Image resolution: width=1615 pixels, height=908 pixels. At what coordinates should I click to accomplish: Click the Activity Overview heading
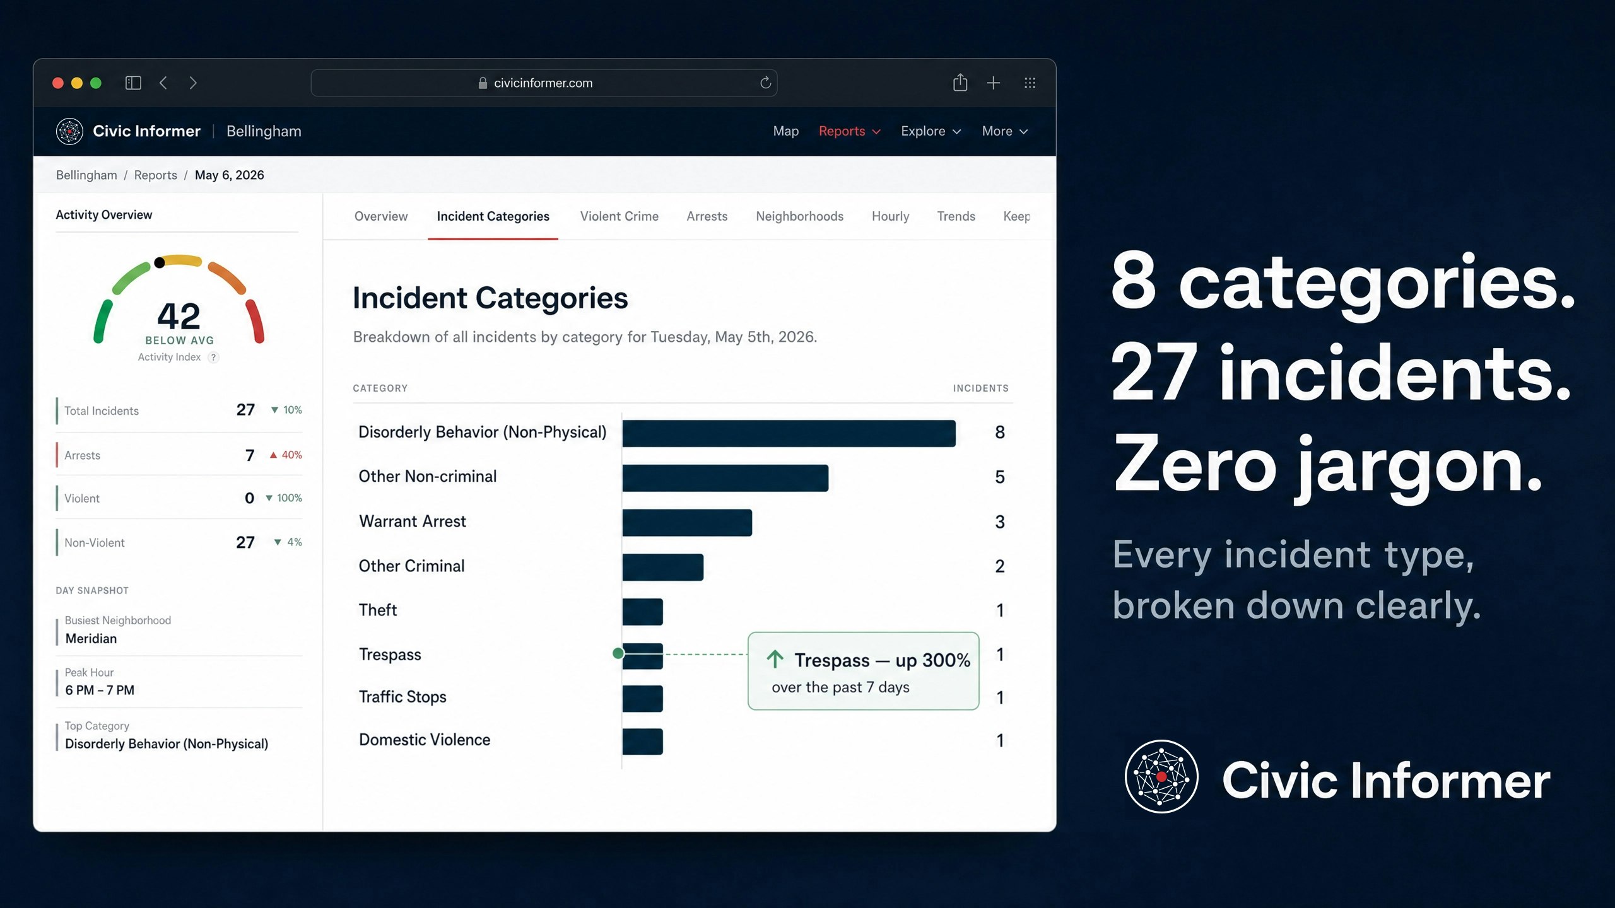coord(104,215)
